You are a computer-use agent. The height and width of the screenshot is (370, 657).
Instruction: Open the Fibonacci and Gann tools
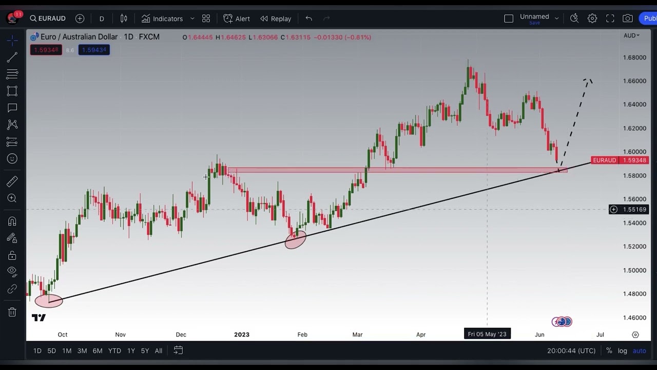pos(12,75)
